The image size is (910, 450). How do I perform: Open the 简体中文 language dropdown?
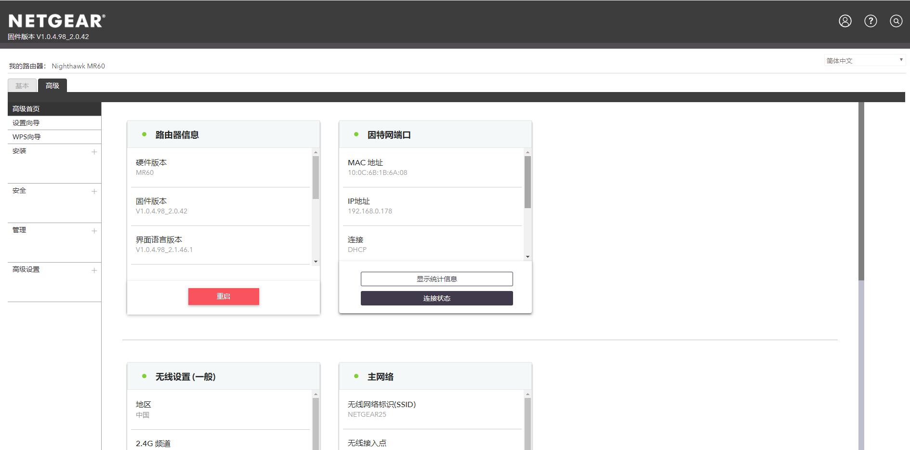pos(864,60)
